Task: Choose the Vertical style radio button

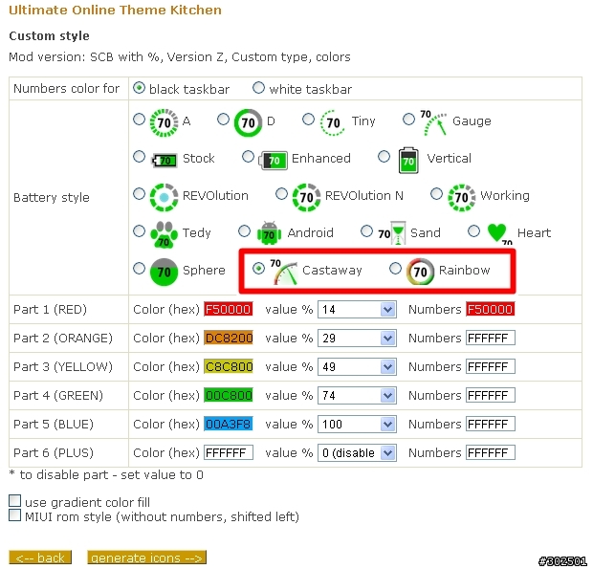Action: (x=384, y=156)
